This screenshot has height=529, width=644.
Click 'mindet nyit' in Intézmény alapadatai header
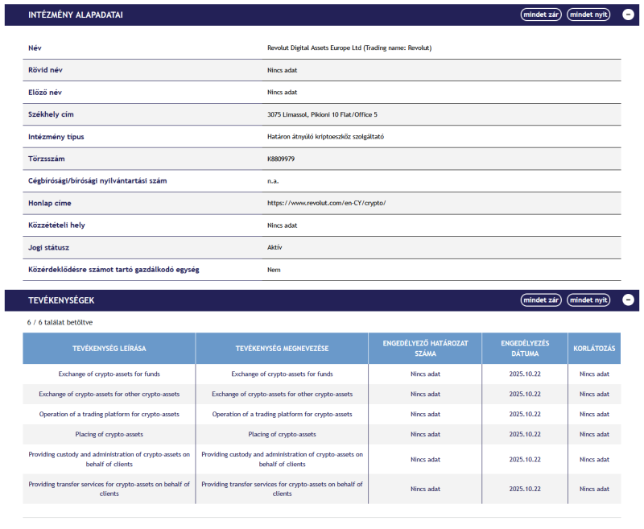click(x=588, y=14)
